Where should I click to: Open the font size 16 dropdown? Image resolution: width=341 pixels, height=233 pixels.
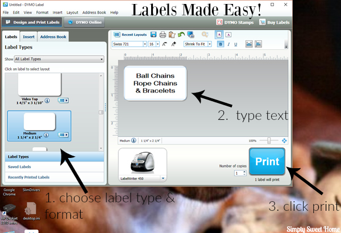(x=157, y=44)
